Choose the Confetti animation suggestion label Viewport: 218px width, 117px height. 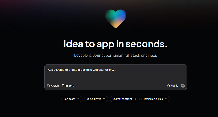(122, 99)
